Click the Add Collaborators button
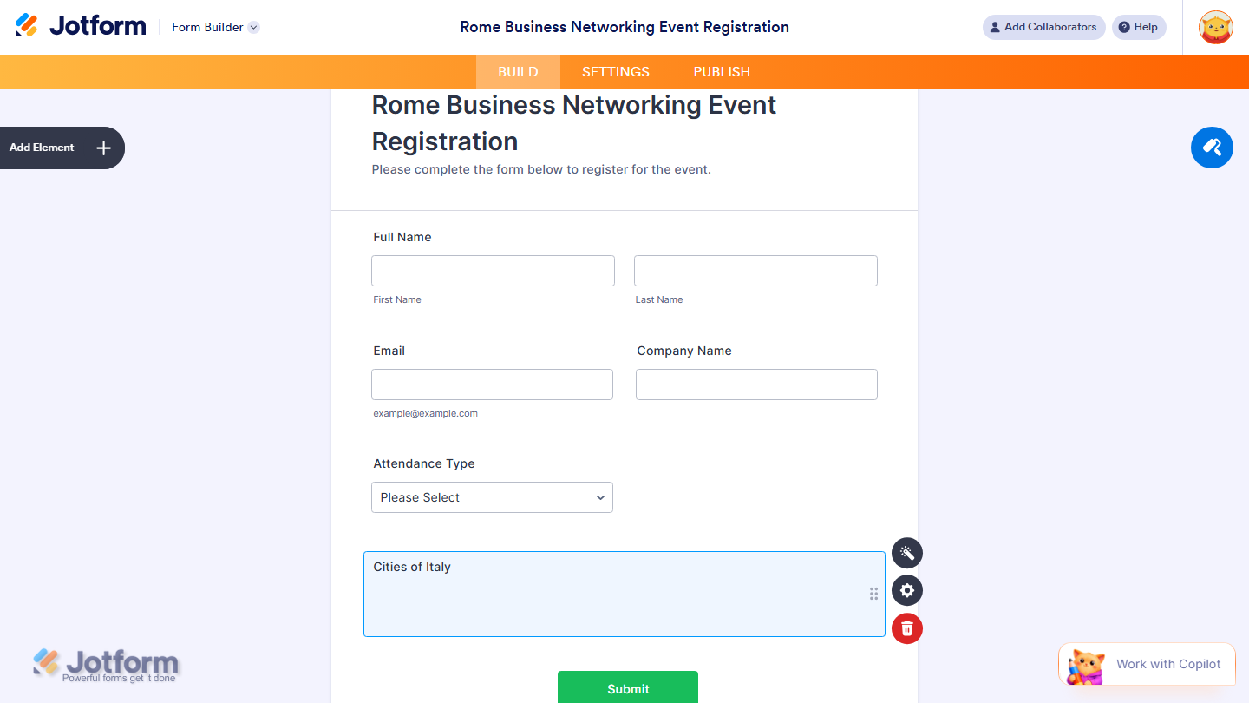1249x703 pixels. click(1043, 27)
